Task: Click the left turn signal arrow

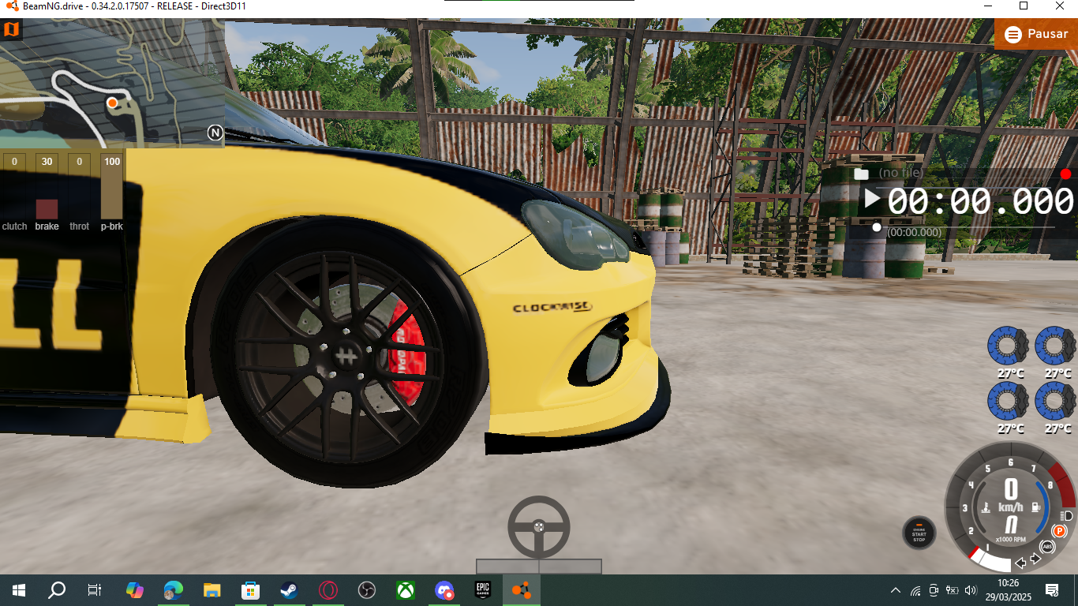Action: [x=1020, y=563]
